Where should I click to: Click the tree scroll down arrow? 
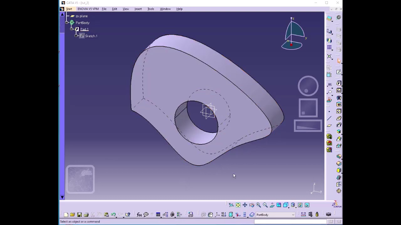(62, 197)
